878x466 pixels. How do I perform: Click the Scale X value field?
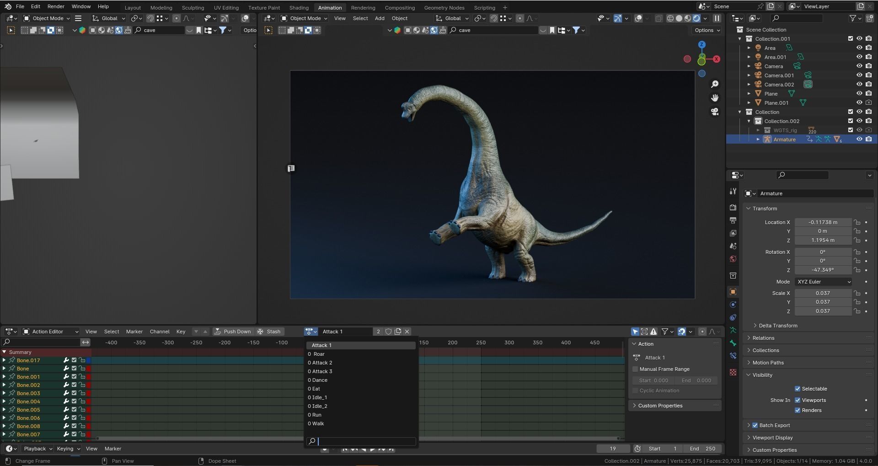(823, 293)
